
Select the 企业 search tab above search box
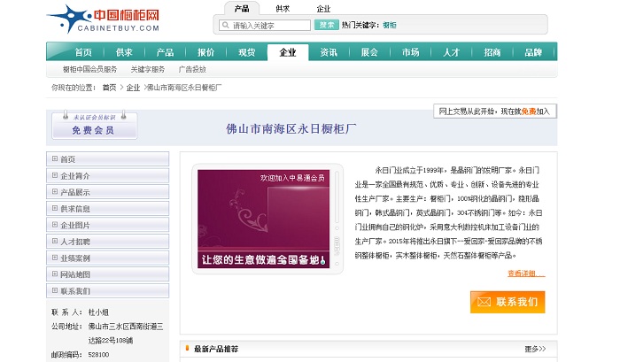pos(323,9)
